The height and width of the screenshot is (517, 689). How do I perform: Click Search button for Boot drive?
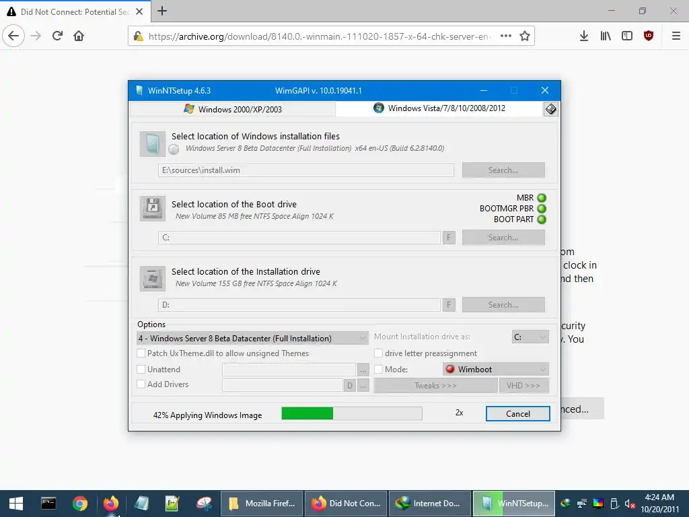click(x=503, y=238)
